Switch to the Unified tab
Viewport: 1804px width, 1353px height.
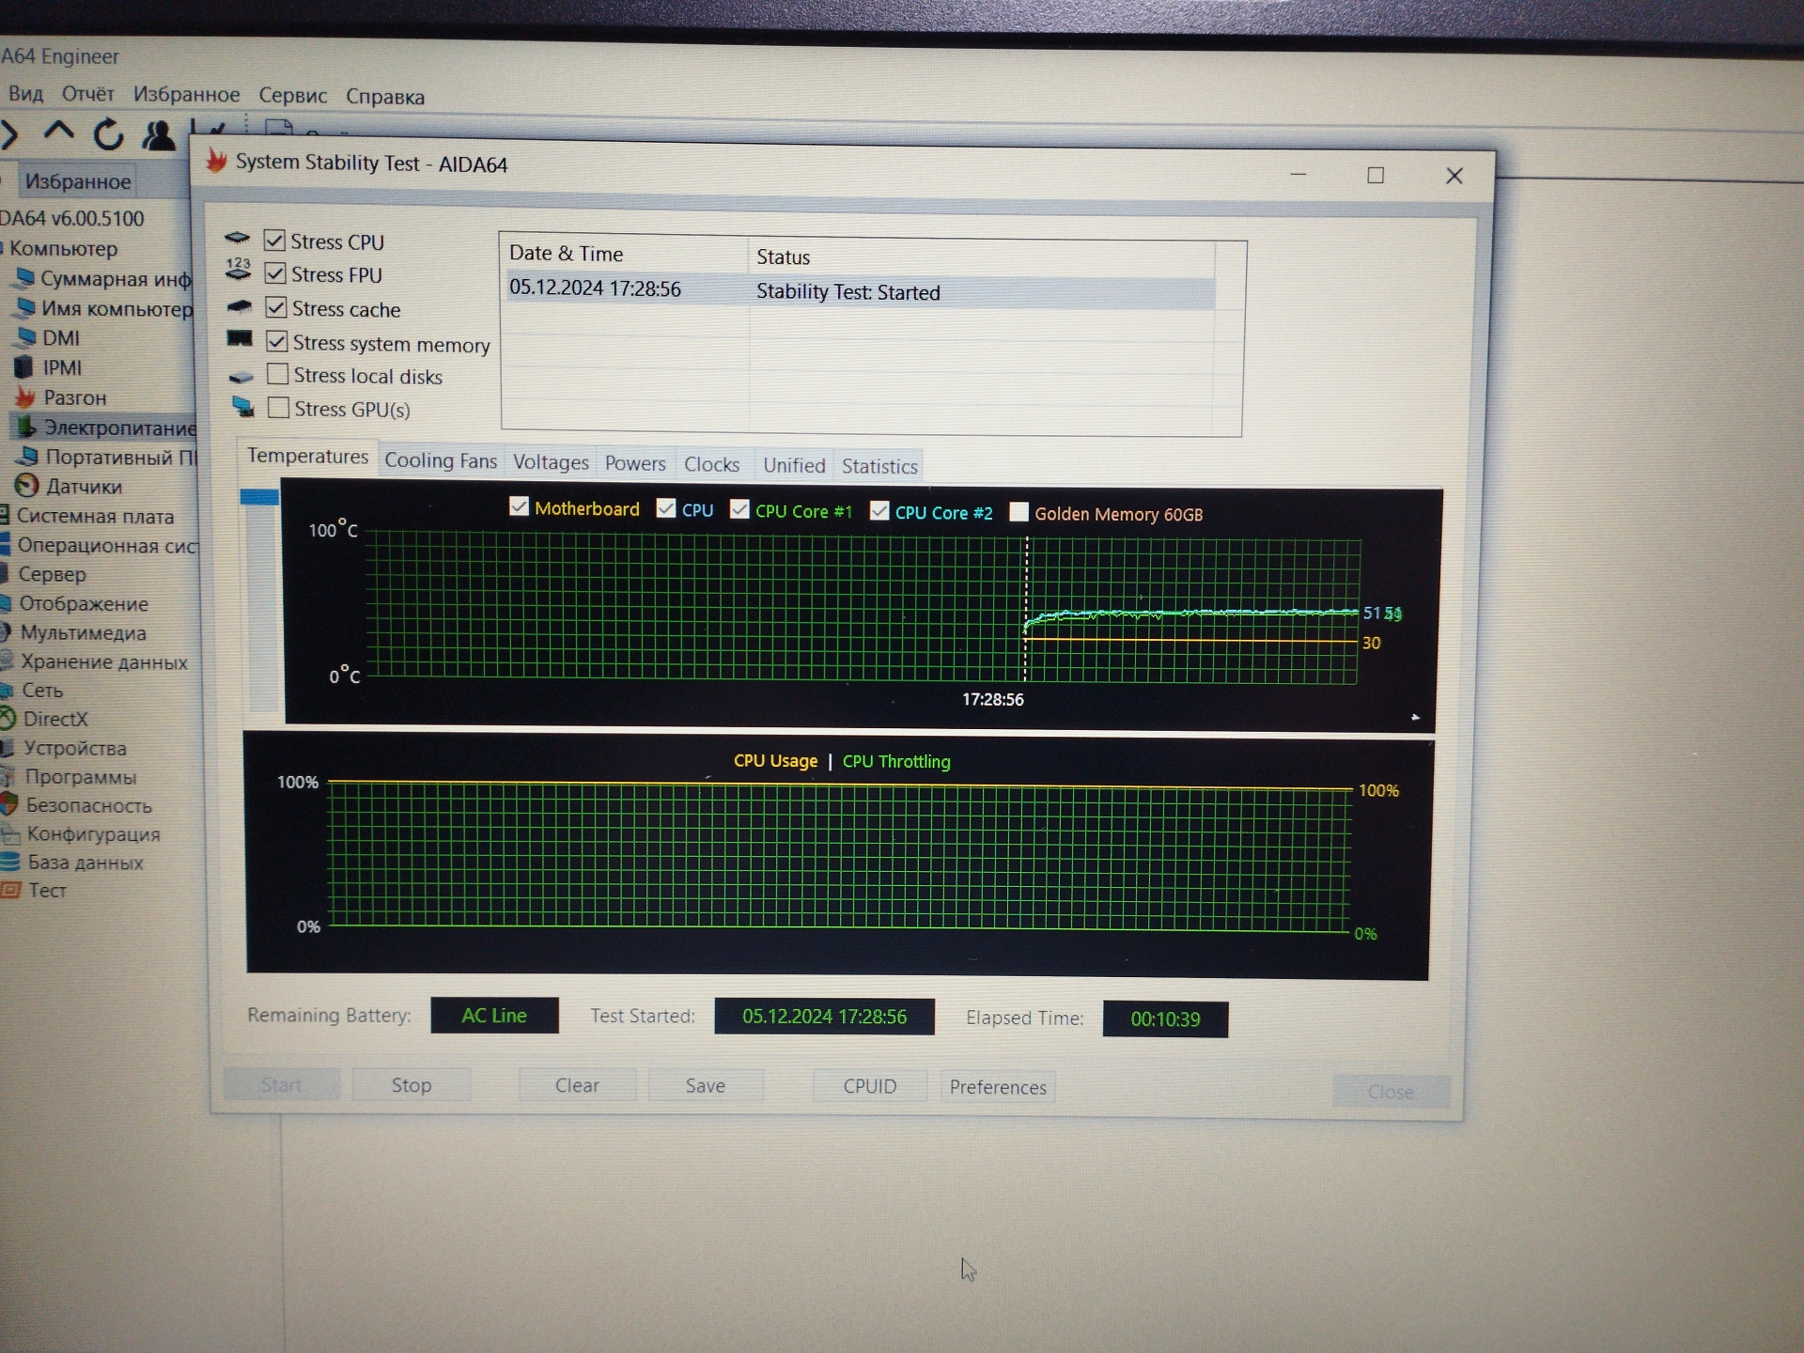tap(794, 465)
